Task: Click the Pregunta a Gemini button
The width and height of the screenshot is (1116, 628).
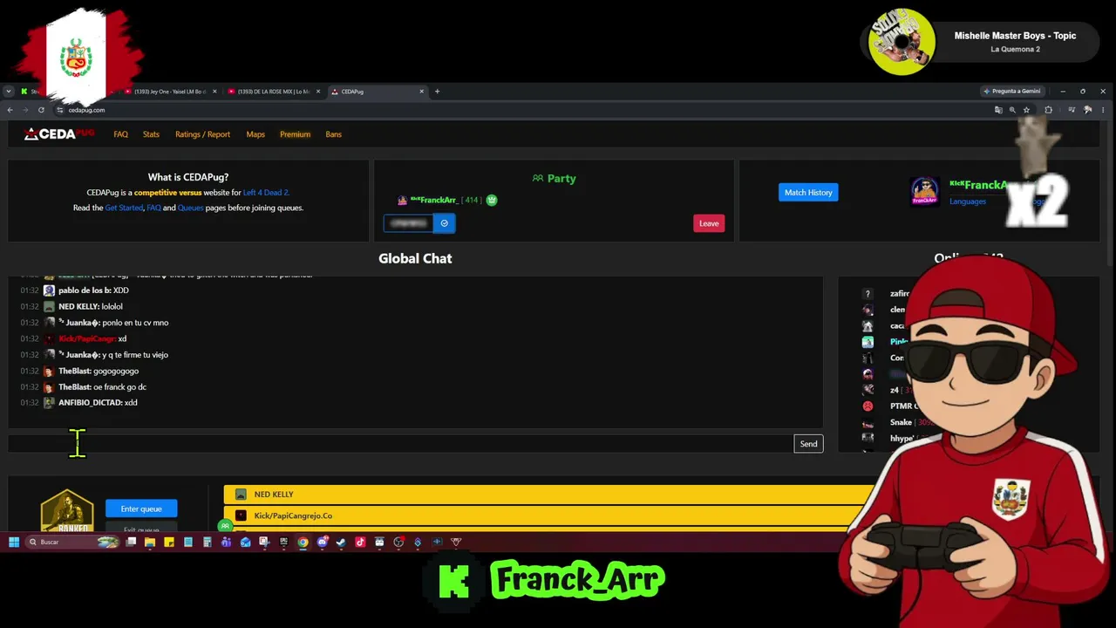Action: [x=1012, y=92]
